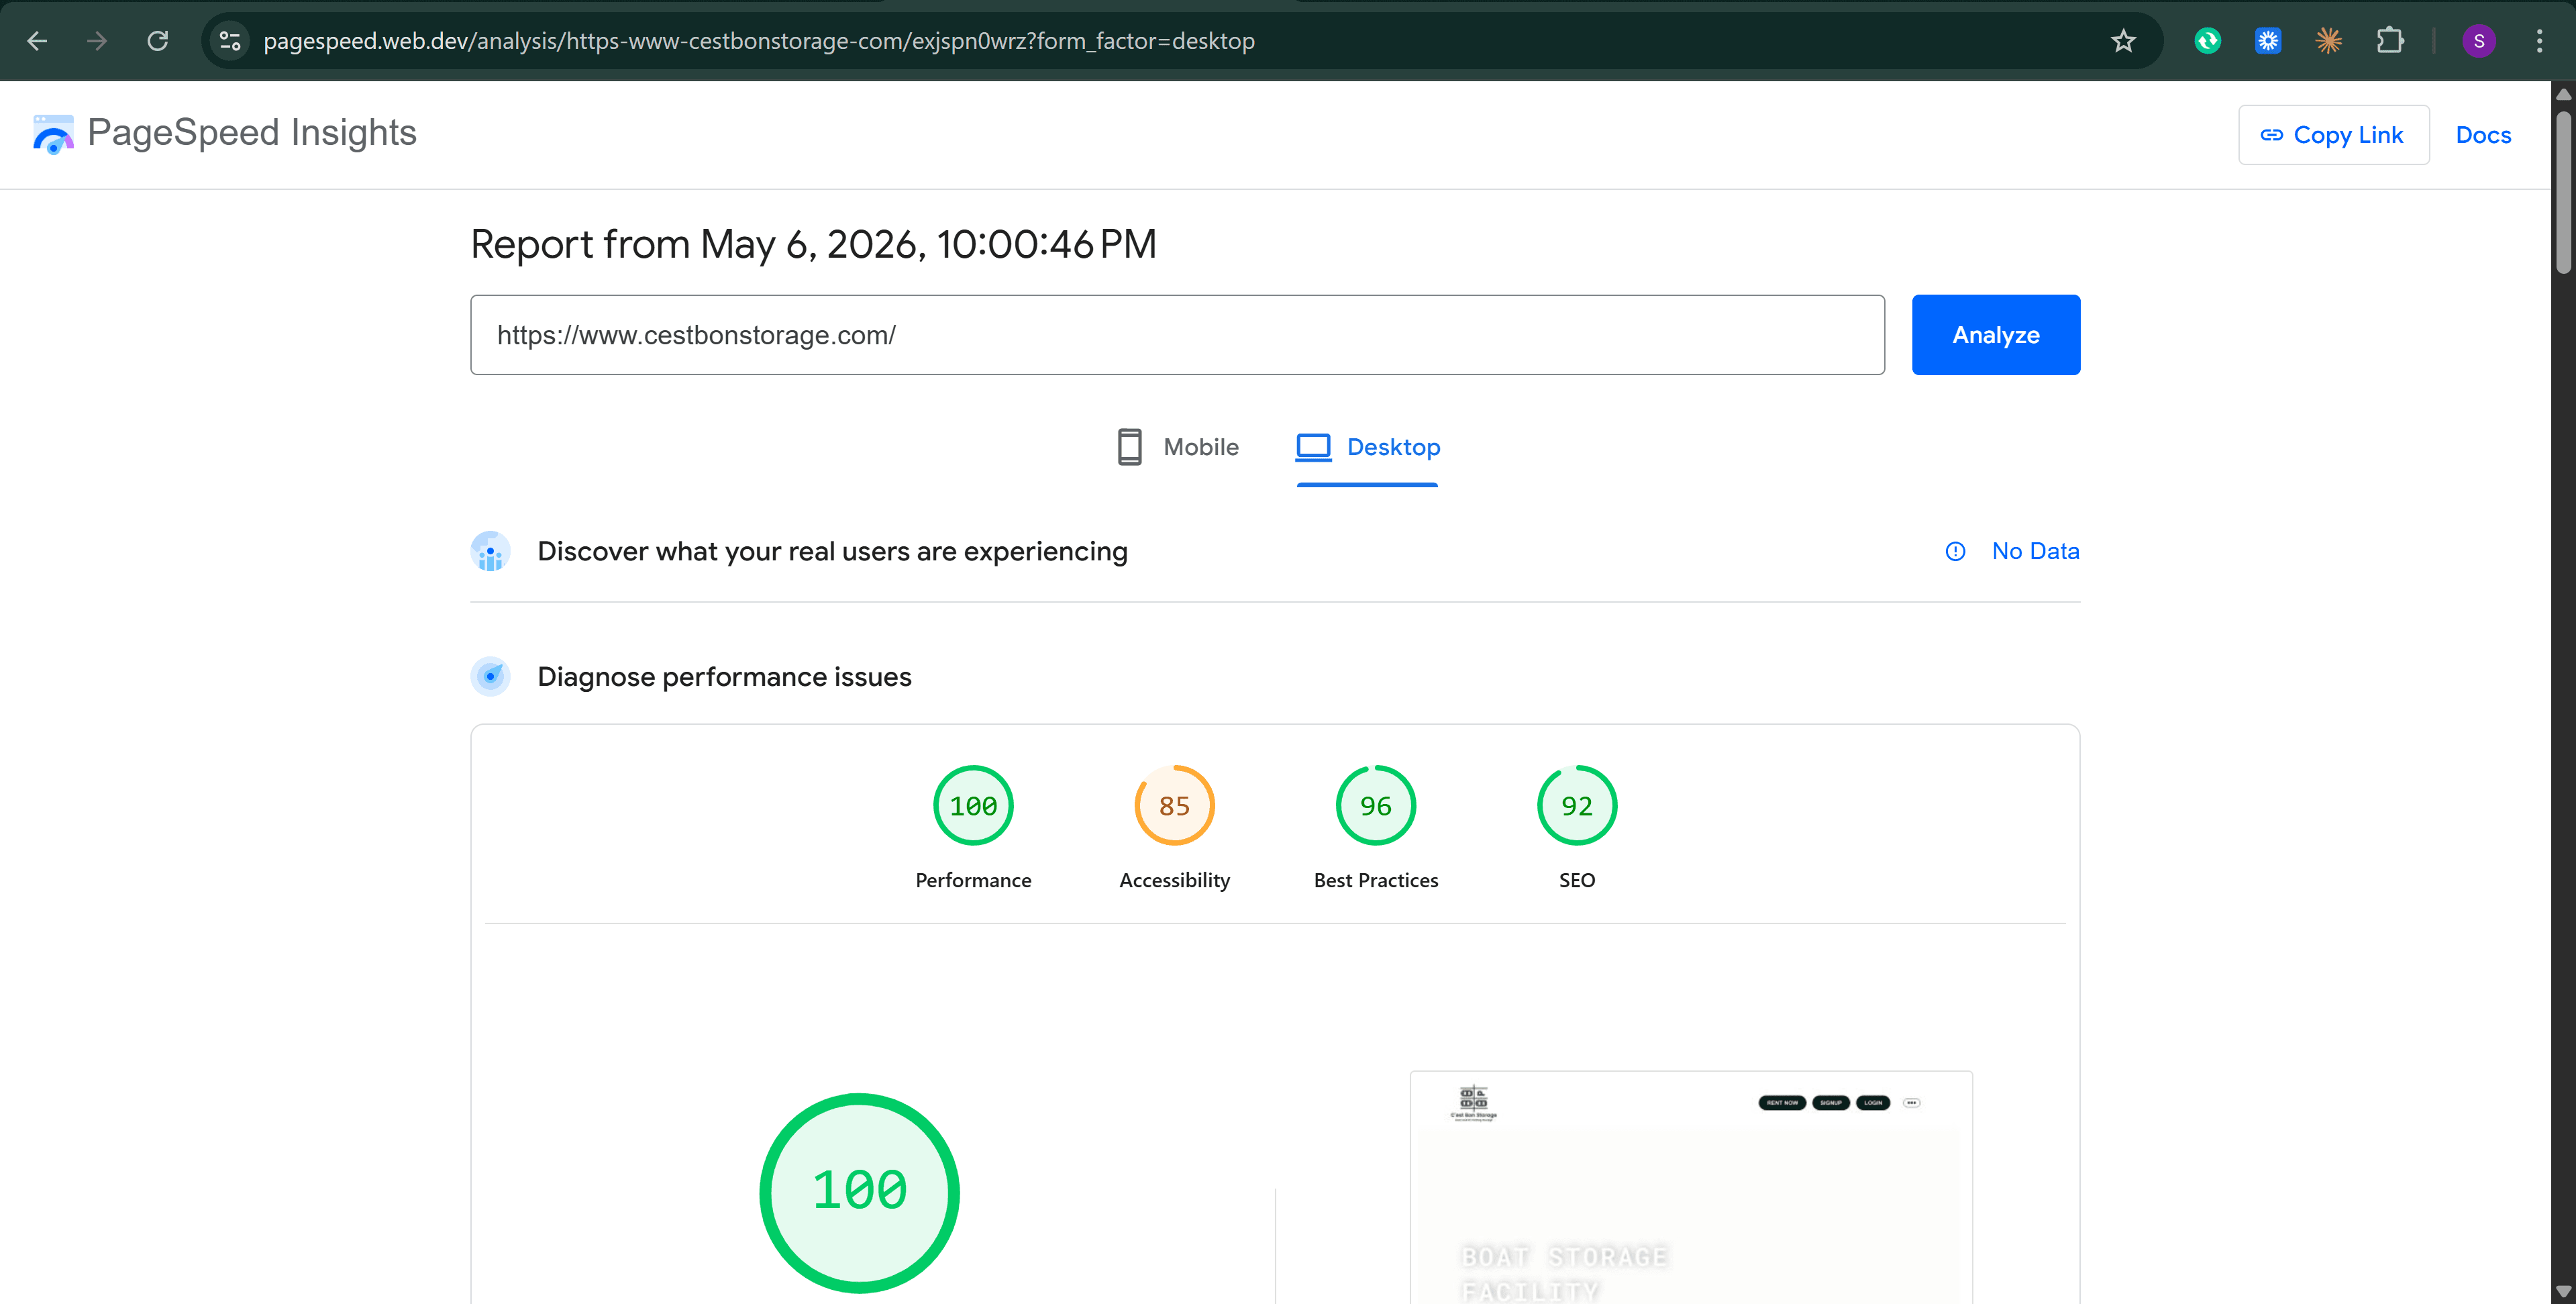Click the Analyze button
The width and height of the screenshot is (2576, 1304).
click(x=1995, y=335)
